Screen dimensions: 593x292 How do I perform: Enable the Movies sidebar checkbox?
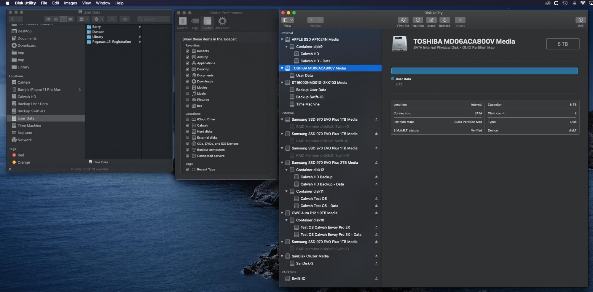(x=187, y=87)
